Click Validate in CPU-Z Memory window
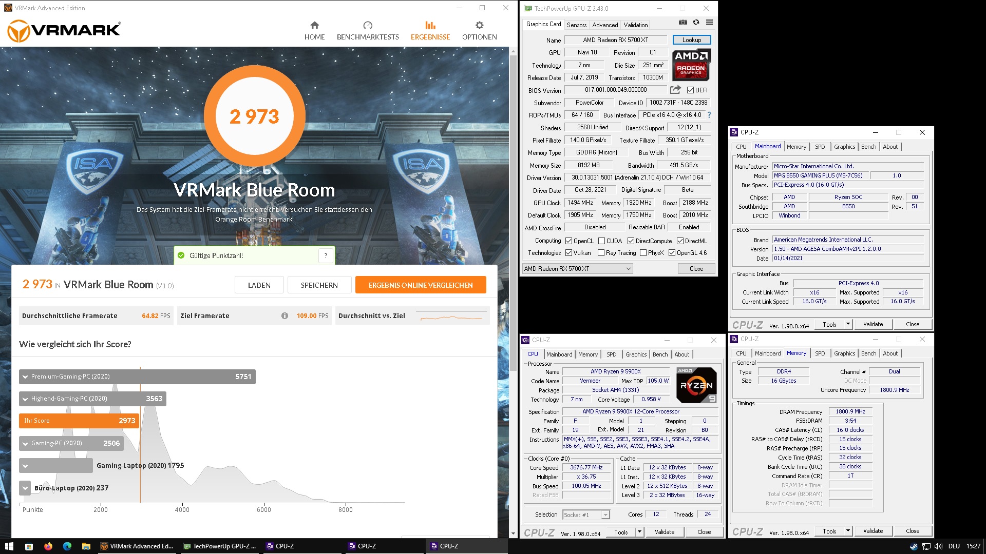Screen dimensions: 986x554 (873, 531)
